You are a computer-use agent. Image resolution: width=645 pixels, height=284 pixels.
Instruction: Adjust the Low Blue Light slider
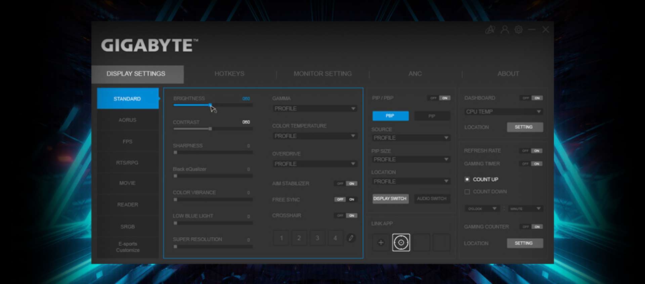click(x=213, y=223)
